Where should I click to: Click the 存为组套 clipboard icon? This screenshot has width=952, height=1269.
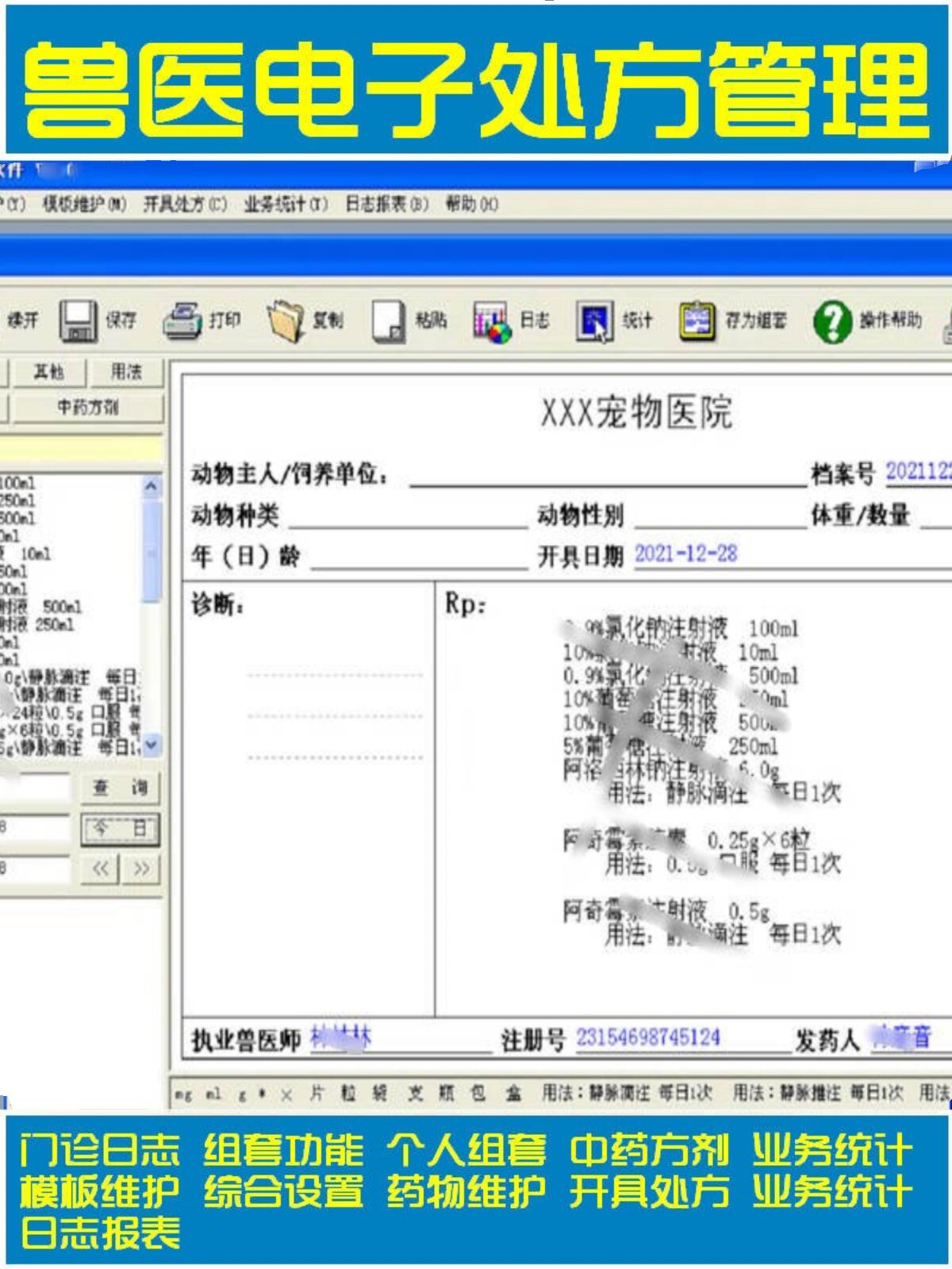[x=697, y=321]
